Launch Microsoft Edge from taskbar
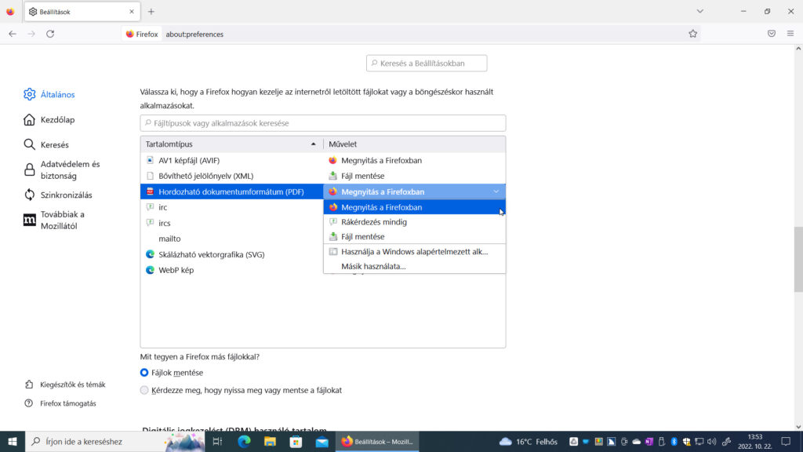This screenshot has height=452, width=803. pyautogui.click(x=244, y=441)
